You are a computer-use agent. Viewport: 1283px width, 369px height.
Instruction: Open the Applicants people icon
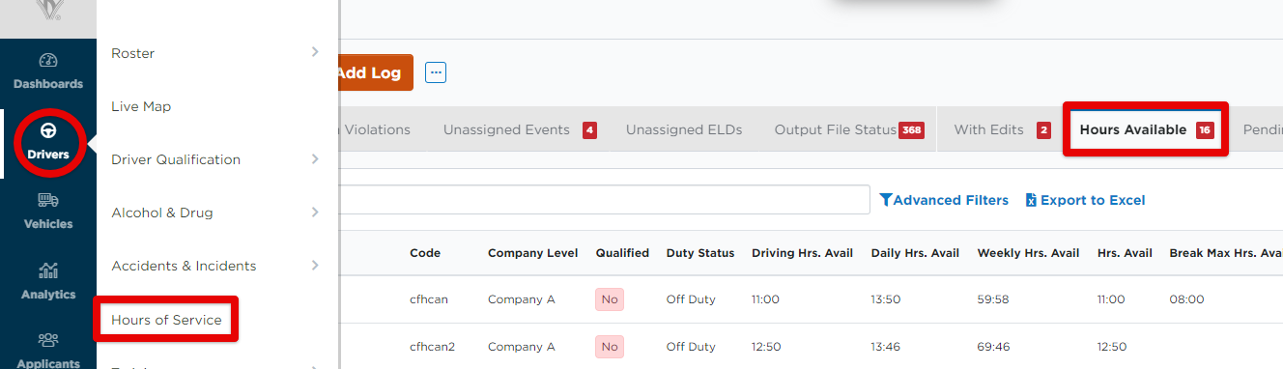(48, 340)
